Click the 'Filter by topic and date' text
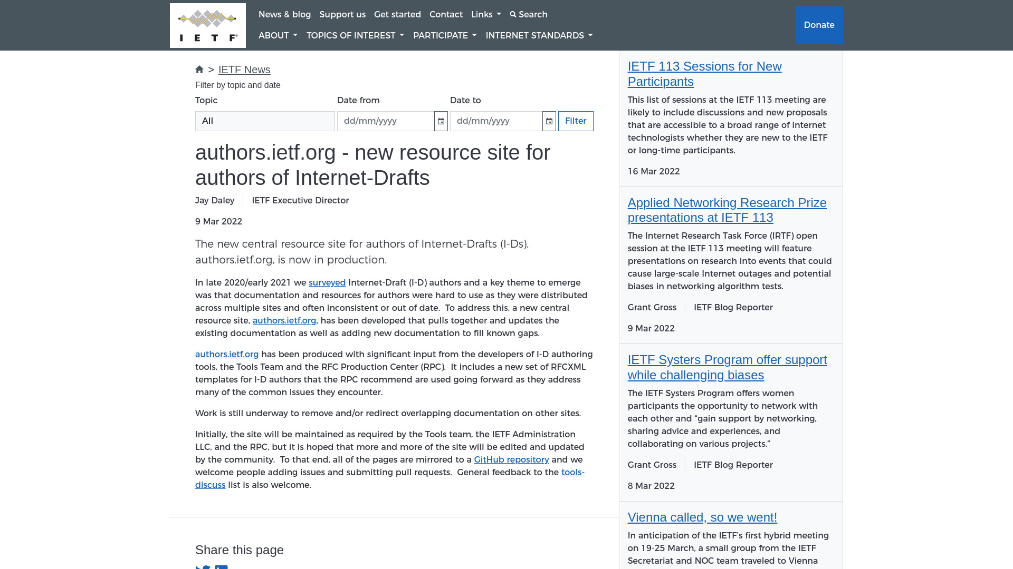 click(x=238, y=85)
